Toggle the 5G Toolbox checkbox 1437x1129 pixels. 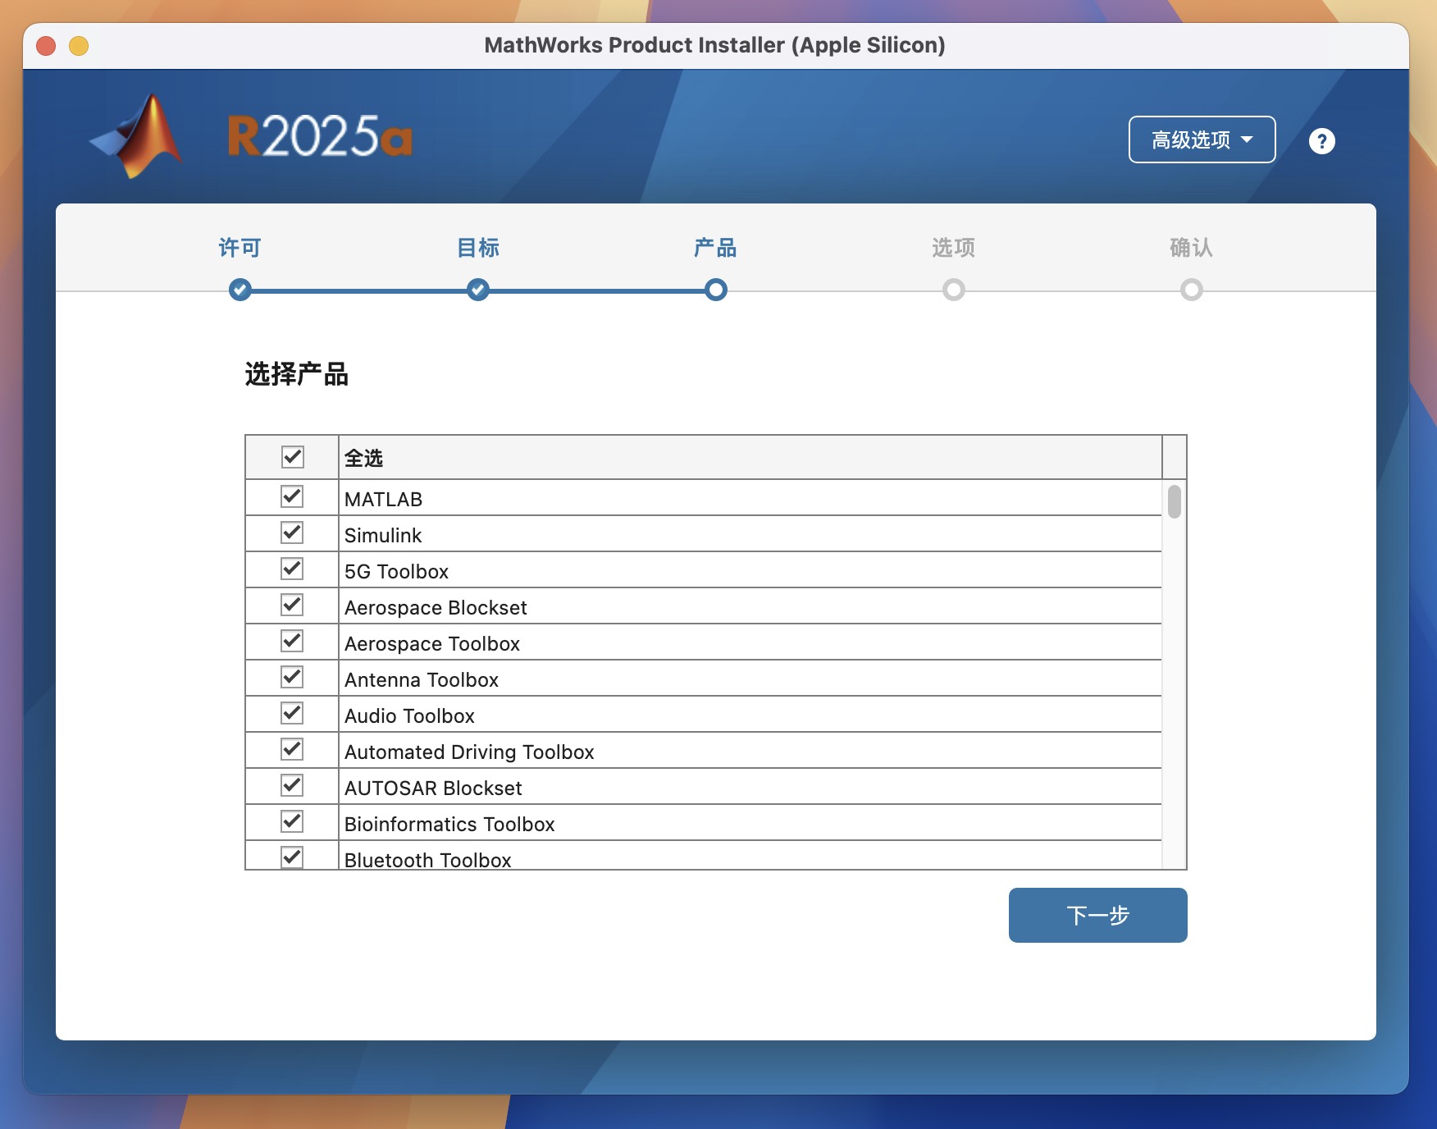click(292, 569)
